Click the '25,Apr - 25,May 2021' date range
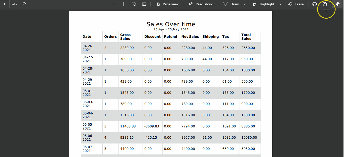344x157 pixels. tap(171, 29)
